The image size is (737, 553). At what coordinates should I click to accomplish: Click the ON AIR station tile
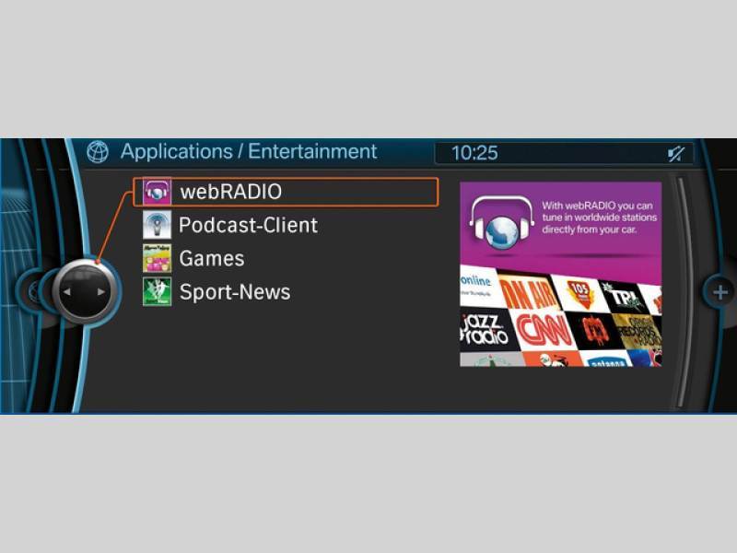(528, 291)
